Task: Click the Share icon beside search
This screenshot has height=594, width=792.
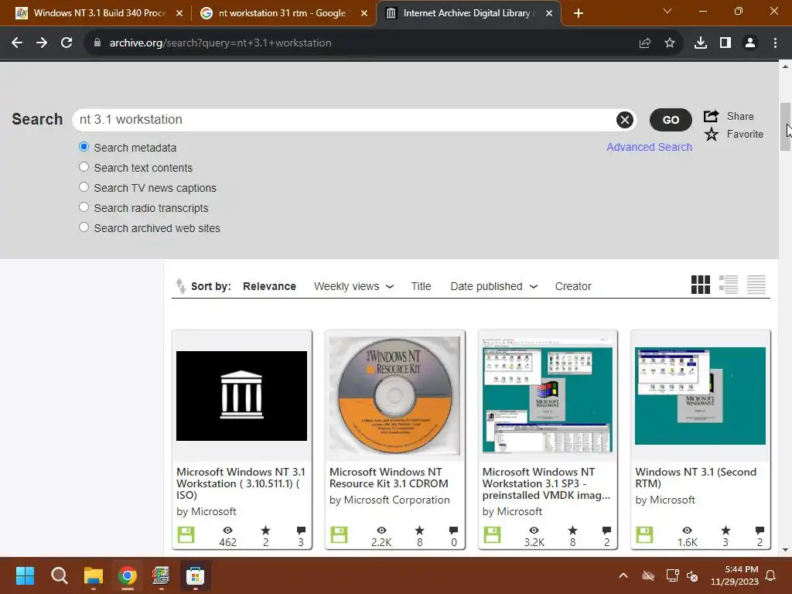Action: point(712,116)
